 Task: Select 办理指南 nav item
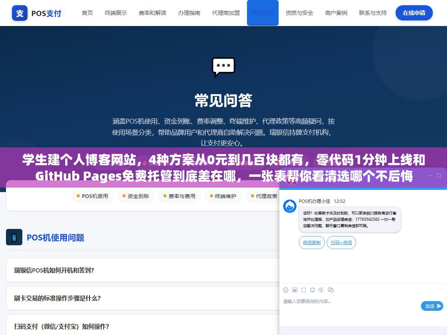coord(189,13)
